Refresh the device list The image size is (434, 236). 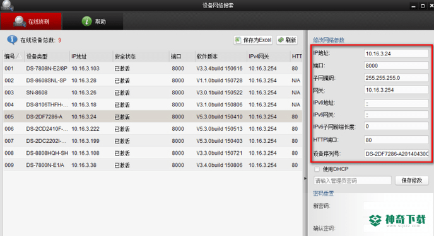click(287, 40)
